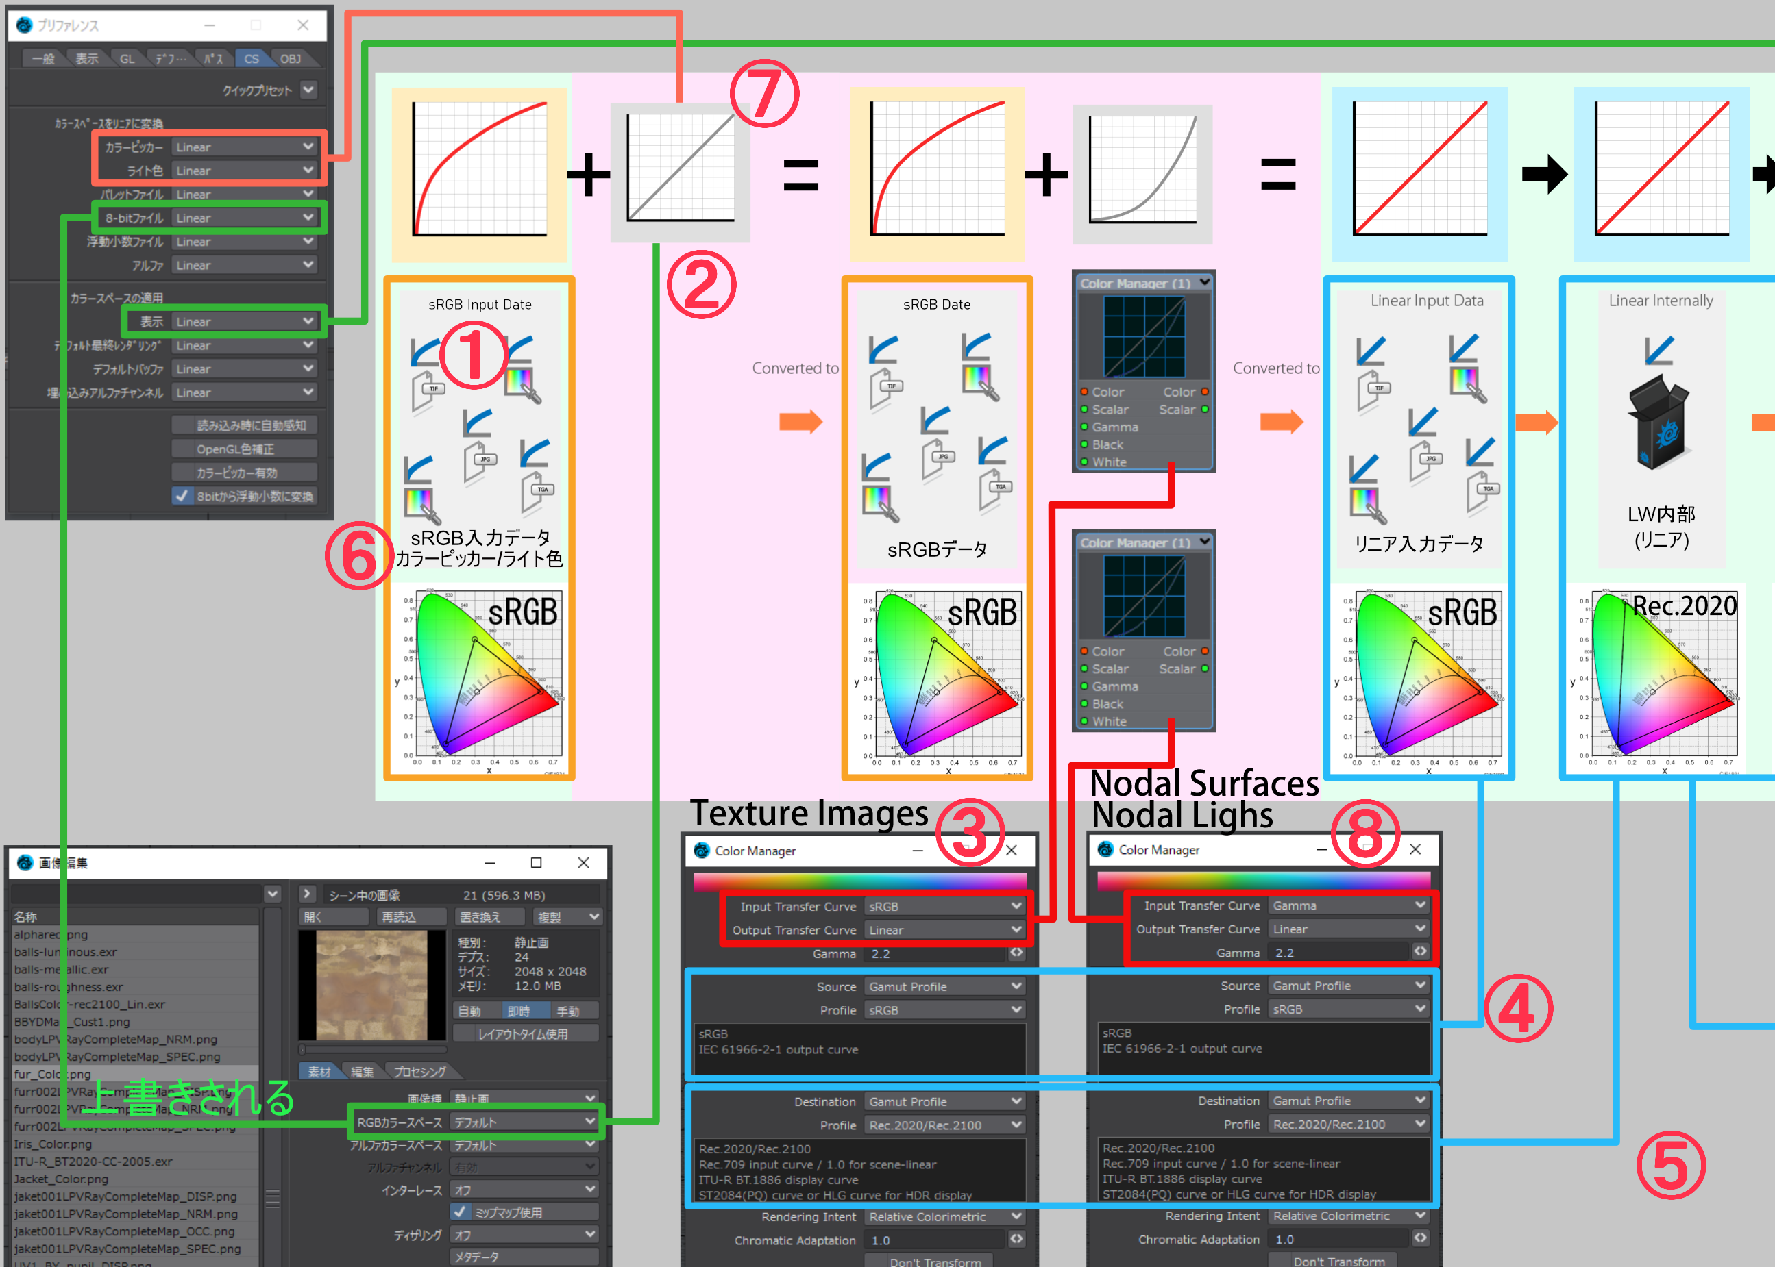Image resolution: width=1775 pixels, height=1267 pixels.
Task: Open Input Transfer Curve sRGB dropdown
Action: [x=944, y=907]
